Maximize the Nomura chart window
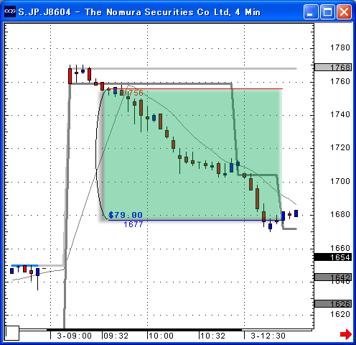The image size is (356, 345). [x=327, y=11]
